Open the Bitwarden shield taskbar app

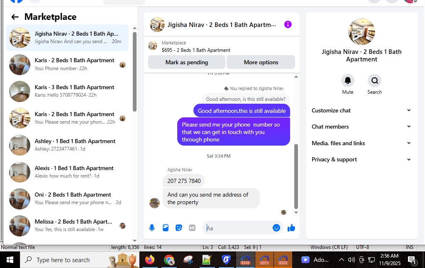[226, 260]
